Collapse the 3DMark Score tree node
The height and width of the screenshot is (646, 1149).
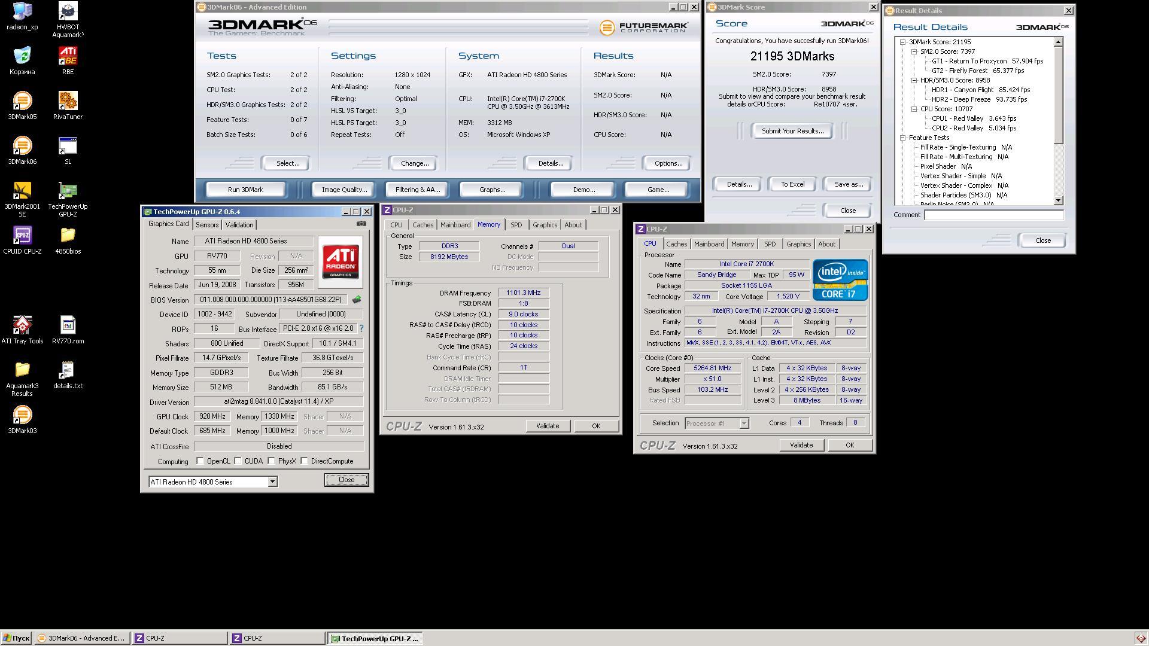903,42
